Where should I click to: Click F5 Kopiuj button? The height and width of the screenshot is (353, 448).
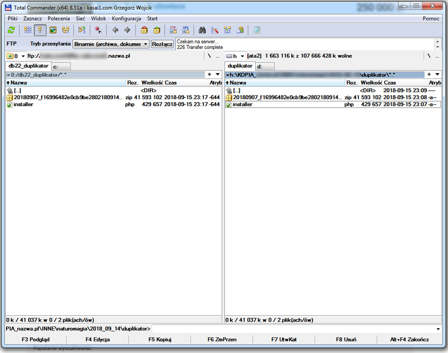(160, 339)
